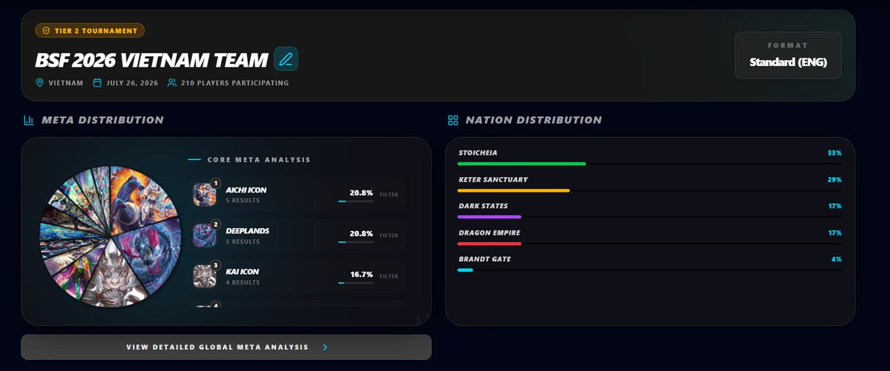Viewport: 890px width, 371px height.
Task: Click the calendar icon next to July 26, 2026
Action: (x=96, y=83)
